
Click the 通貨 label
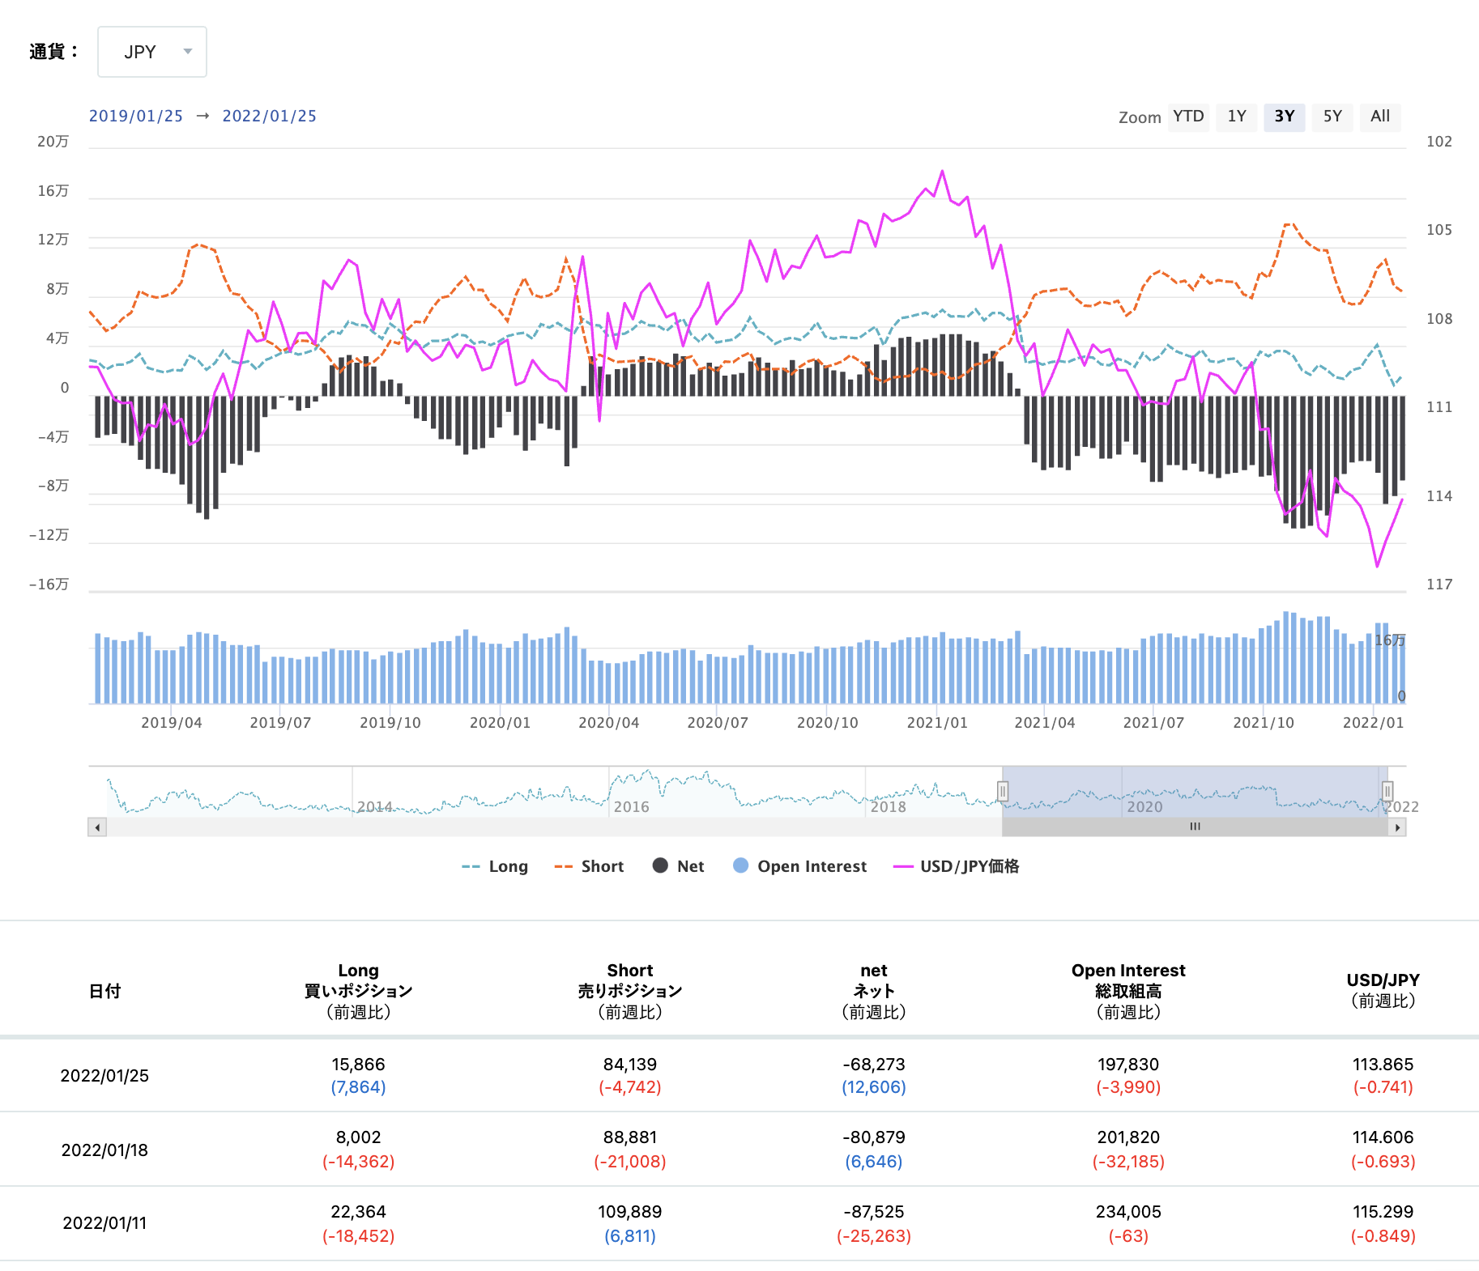pyautogui.click(x=53, y=52)
